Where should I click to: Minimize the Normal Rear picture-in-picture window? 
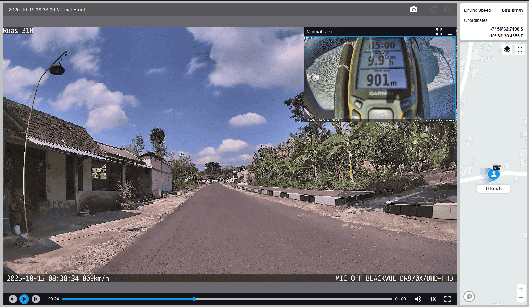point(450,32)
